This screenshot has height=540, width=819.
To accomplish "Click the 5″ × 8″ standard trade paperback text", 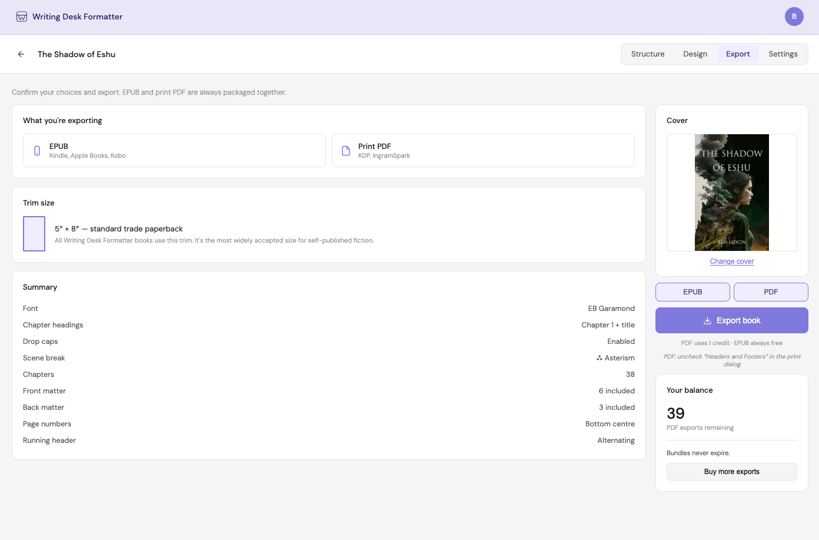I will (119, 229).
